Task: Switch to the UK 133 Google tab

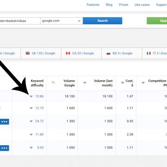Action: (x=41, y=53)
